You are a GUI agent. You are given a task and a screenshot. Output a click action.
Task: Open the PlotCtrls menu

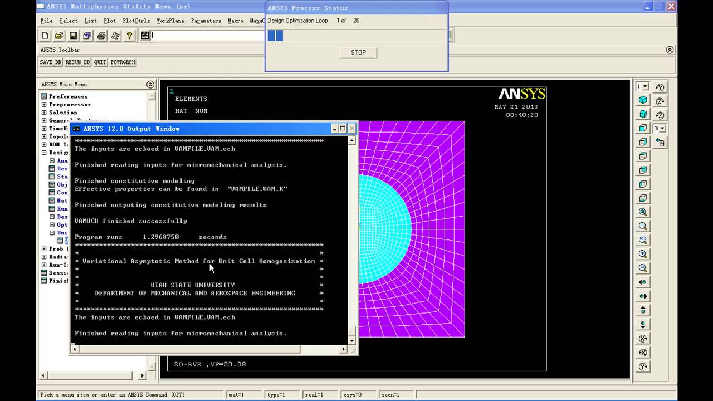click(136, 21)
